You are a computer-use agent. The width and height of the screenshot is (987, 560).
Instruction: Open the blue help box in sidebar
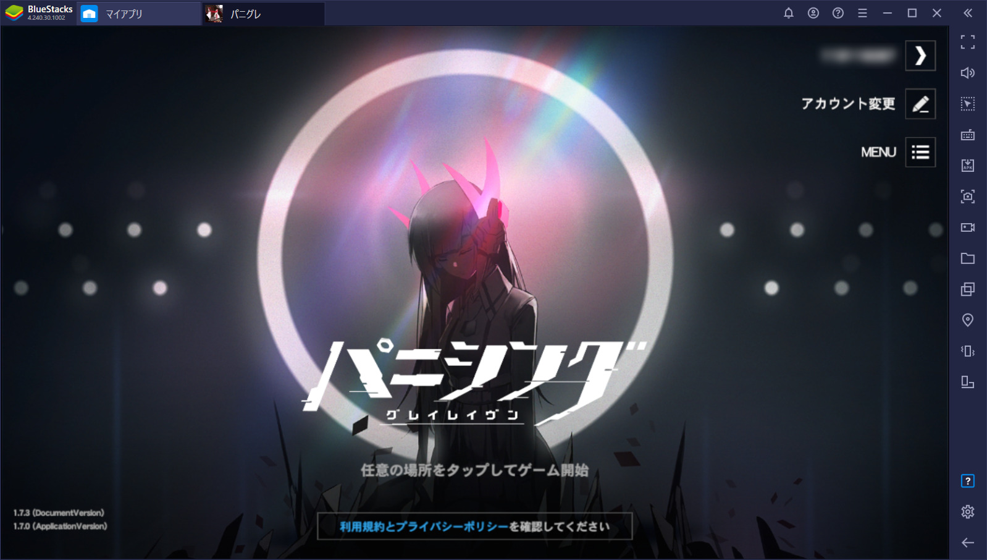[x=968, y=481]
